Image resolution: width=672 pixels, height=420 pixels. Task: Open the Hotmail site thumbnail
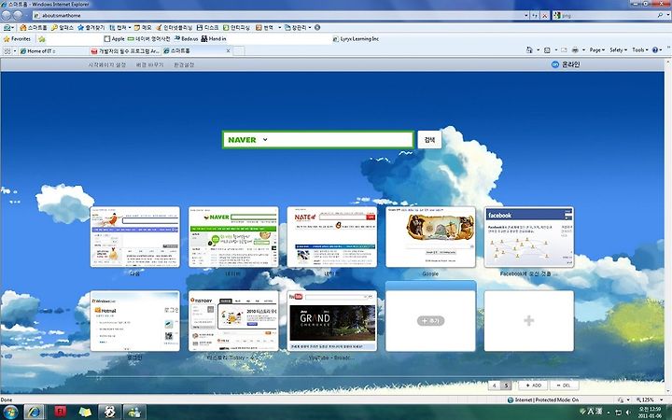(135, 321)
